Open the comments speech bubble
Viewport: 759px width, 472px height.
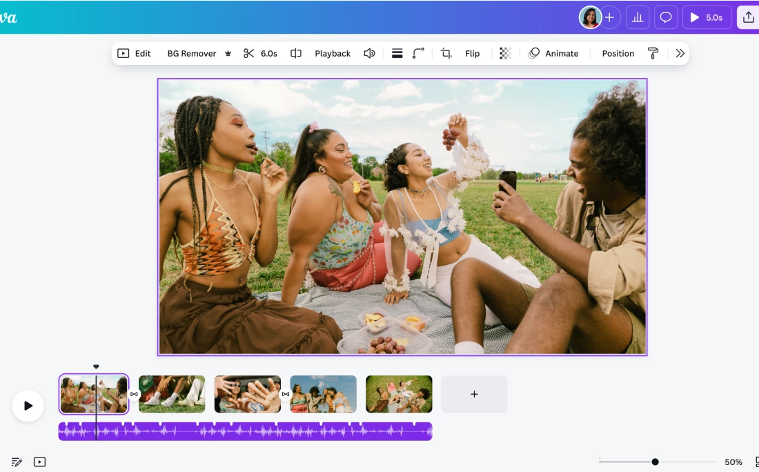click(666, 17)
